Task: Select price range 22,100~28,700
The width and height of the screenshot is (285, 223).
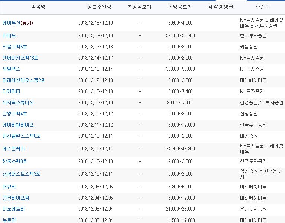Action: tap(180, 35)
